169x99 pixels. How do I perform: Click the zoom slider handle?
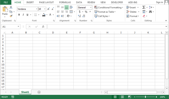point(145,97)
